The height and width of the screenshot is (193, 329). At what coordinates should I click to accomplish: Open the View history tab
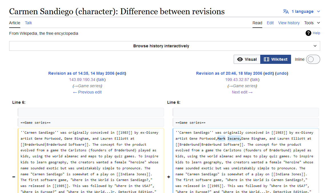coord(289,23)
